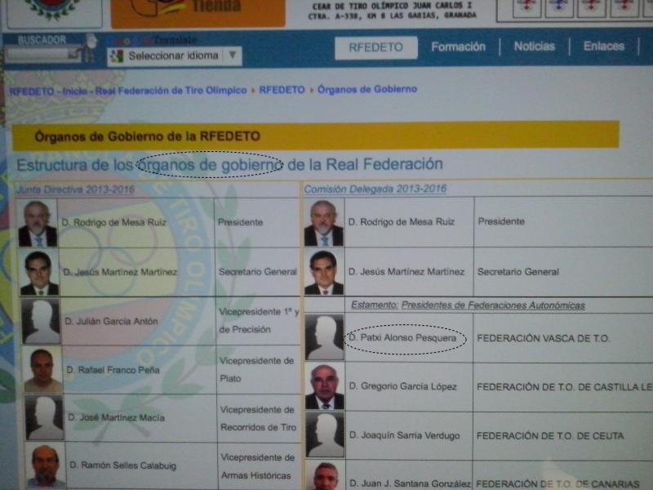The image size is (653, 490).
Task: Open the Formación menu item
Action: point(458,47)
